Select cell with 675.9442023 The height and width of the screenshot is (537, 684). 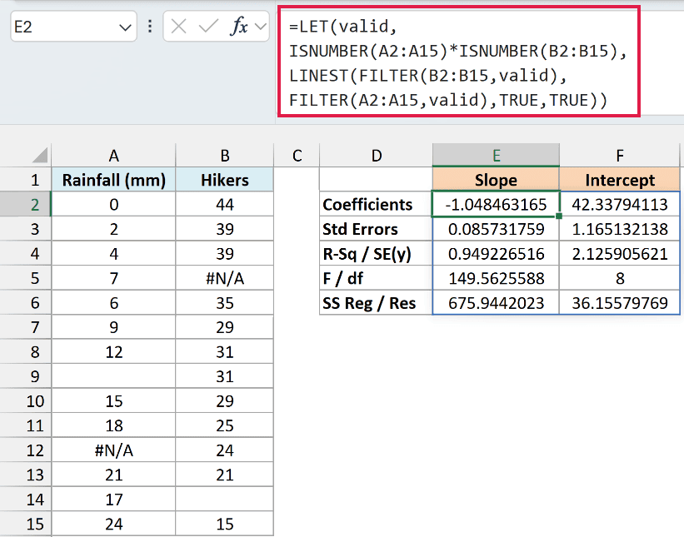pyautogui.click(x=496, y=302)
